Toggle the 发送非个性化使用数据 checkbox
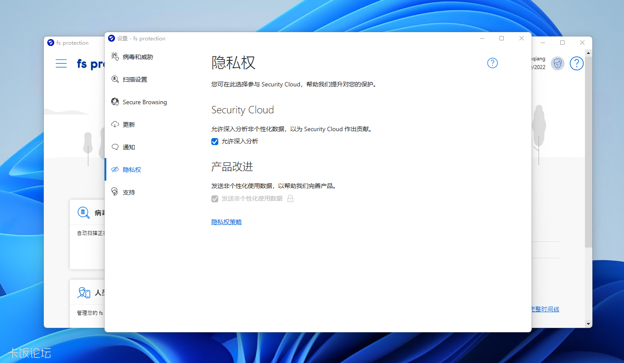Image resolution: width=624 pixels, height=363 pixels. (x=215, y=198)
